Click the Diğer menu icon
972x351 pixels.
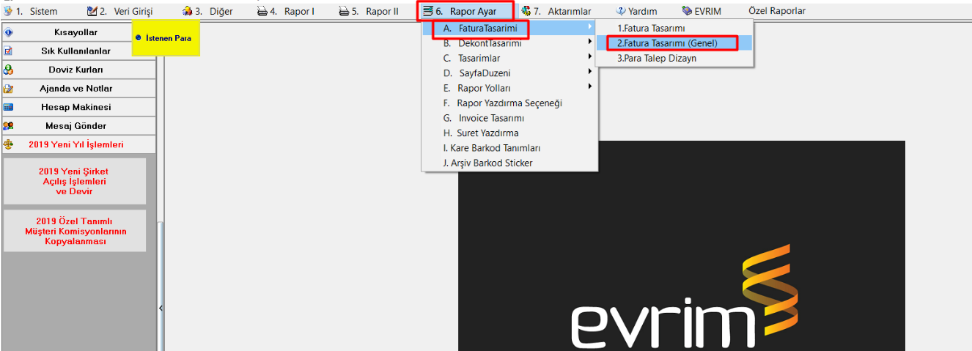pyautogui.click(x=188, y=11)
